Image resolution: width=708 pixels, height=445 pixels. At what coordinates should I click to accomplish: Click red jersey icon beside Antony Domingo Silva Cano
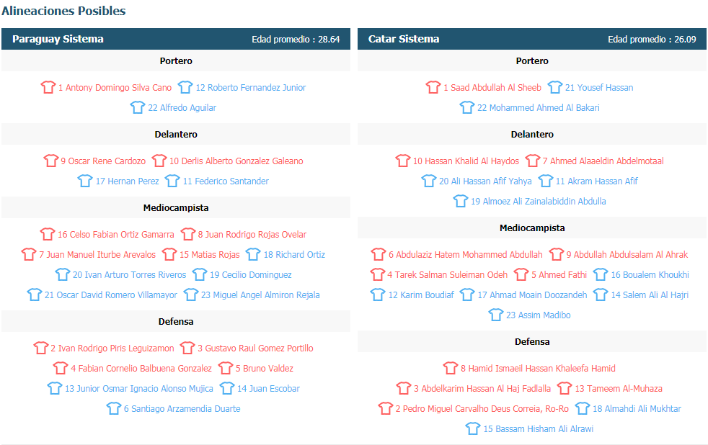(x=48, y=87)
